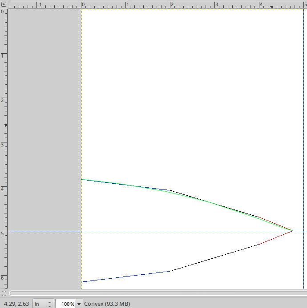Click the pointer marker on vertical ruler

pos(6,126)
